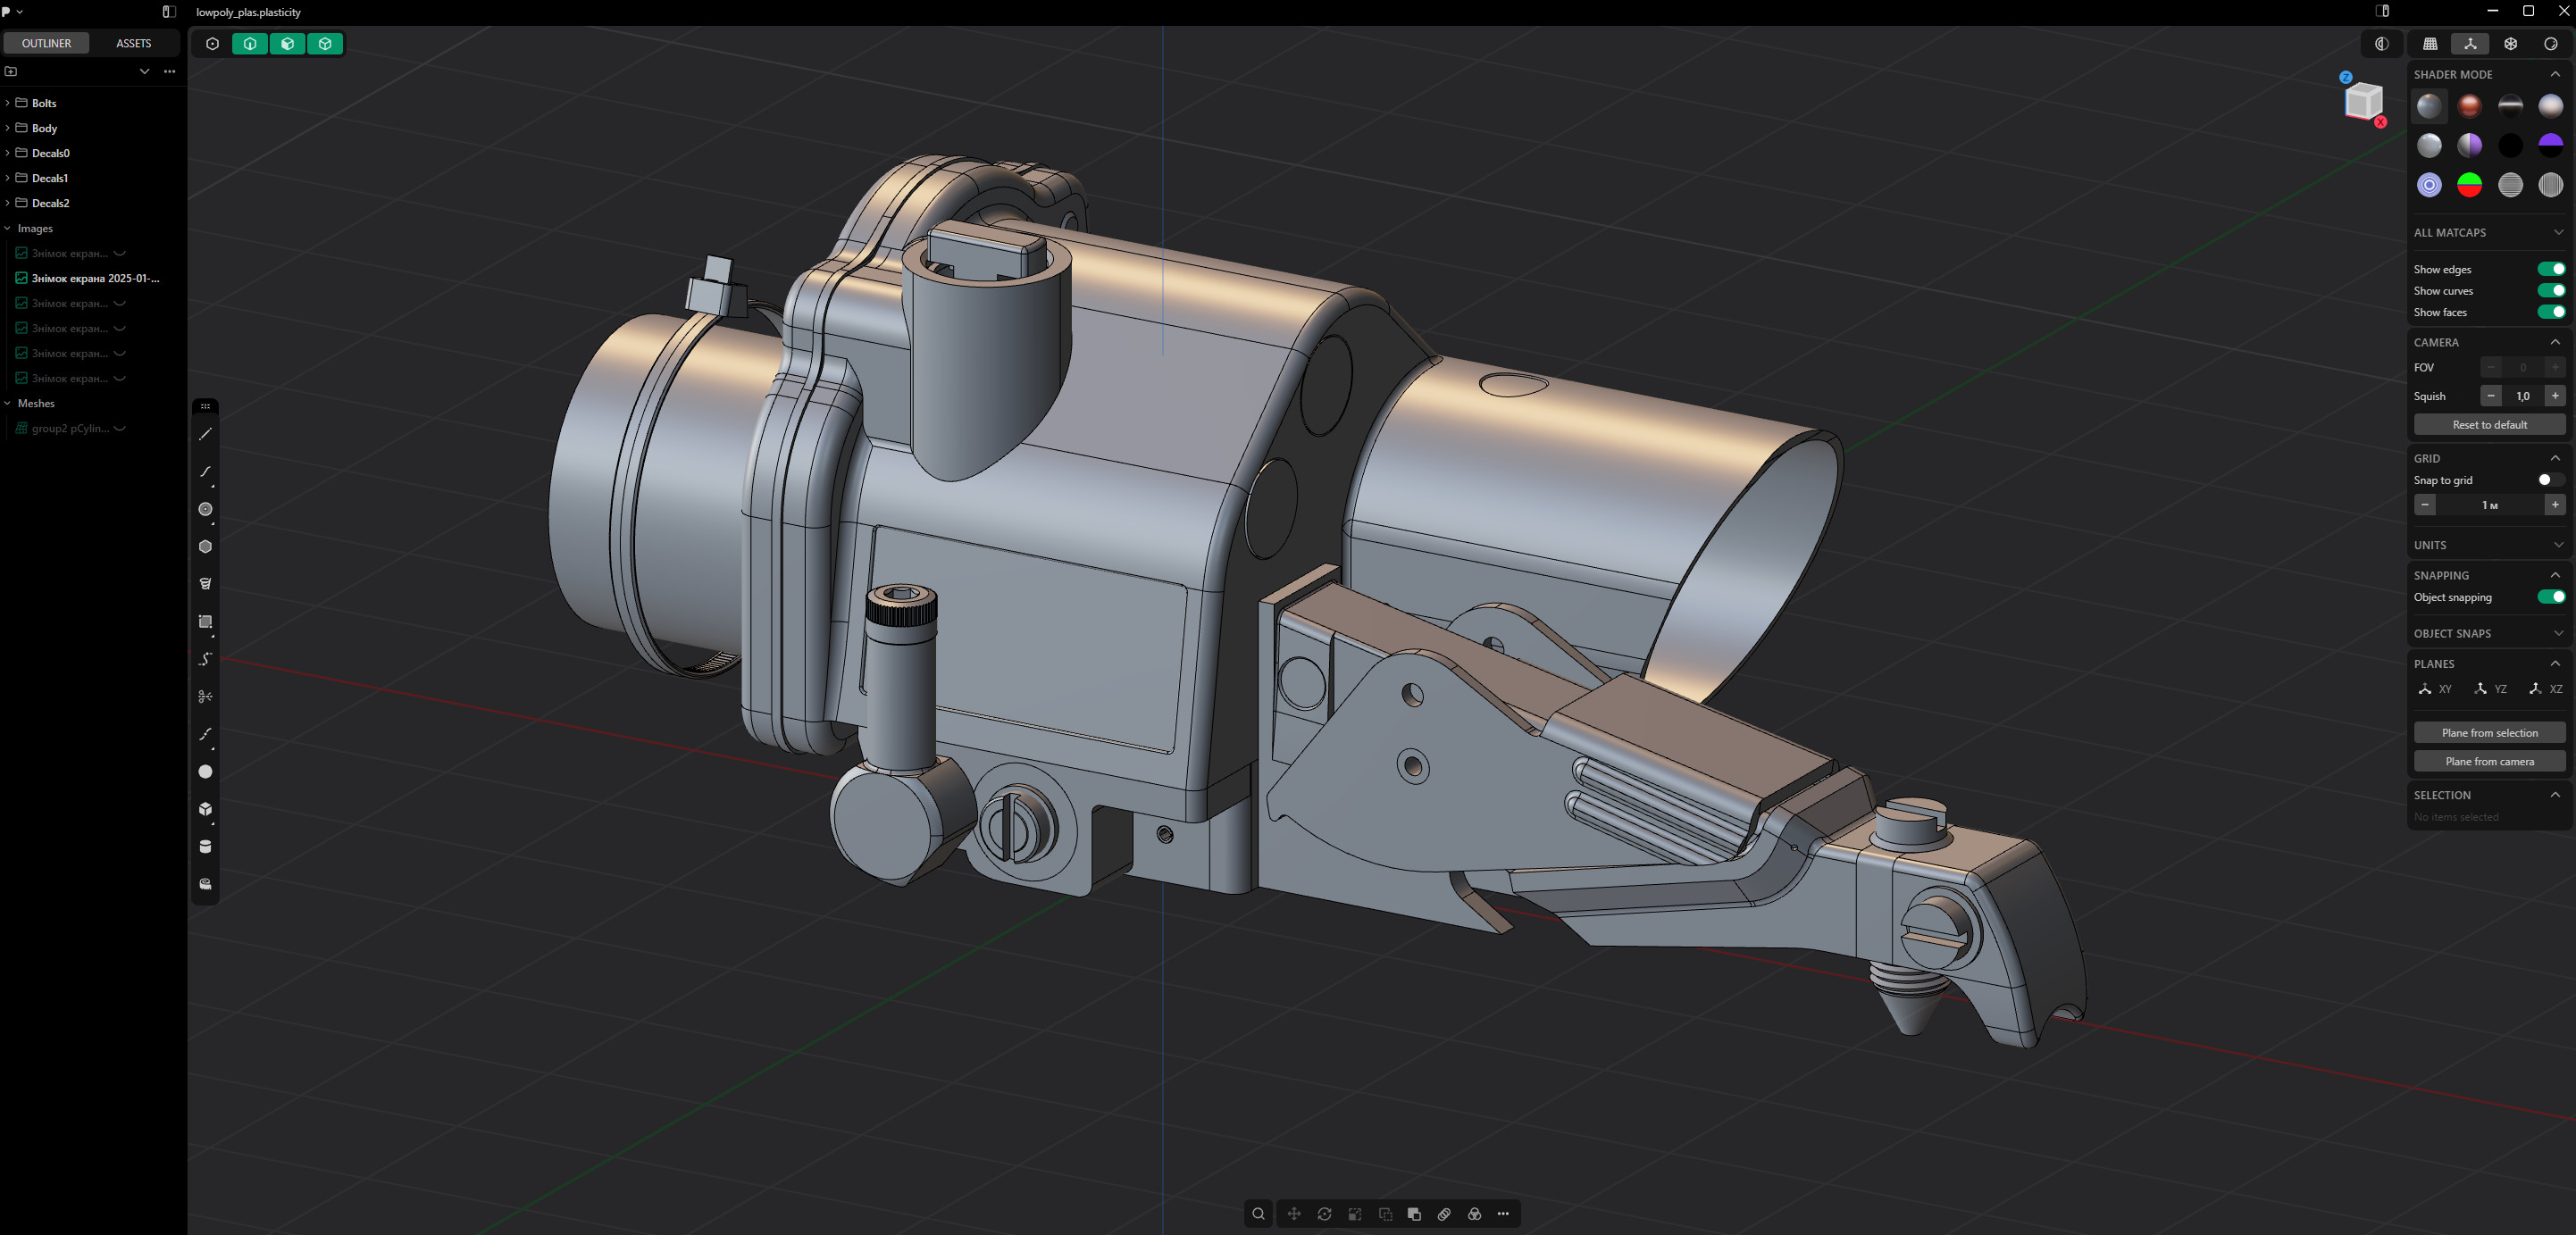Select the Center Circle tool
This screenshot has width=2576, height=1235.
coord(205,509)
